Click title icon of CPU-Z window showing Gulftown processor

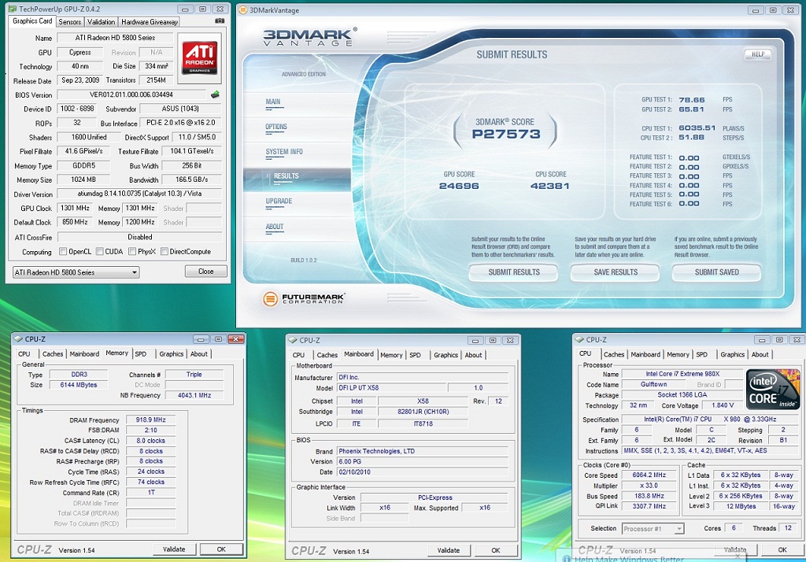point(580,340)
